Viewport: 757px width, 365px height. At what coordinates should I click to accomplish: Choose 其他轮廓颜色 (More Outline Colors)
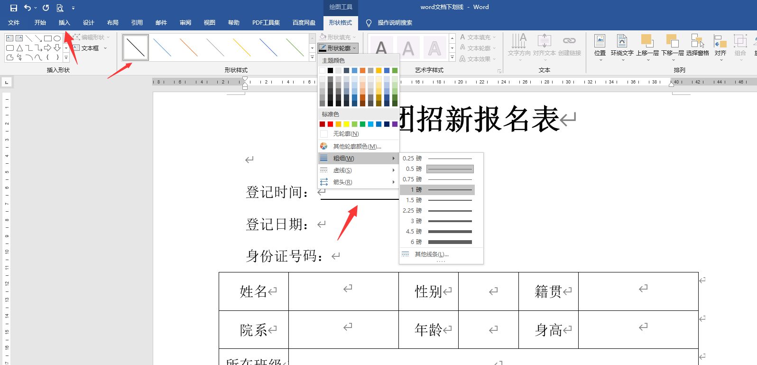357,146
